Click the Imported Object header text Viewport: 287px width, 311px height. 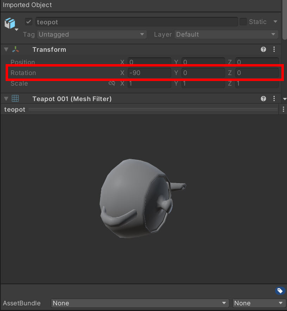click(x=27, y=5)
